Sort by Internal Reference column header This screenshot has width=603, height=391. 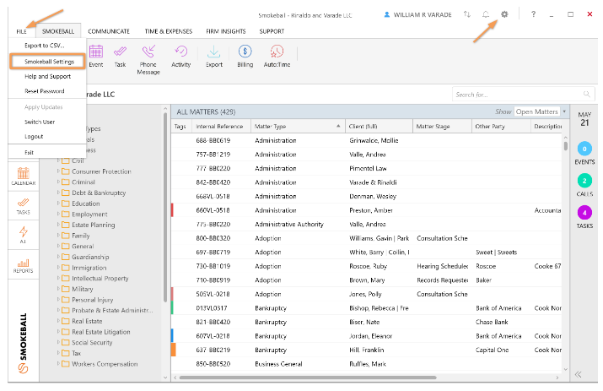coord(219,127)
